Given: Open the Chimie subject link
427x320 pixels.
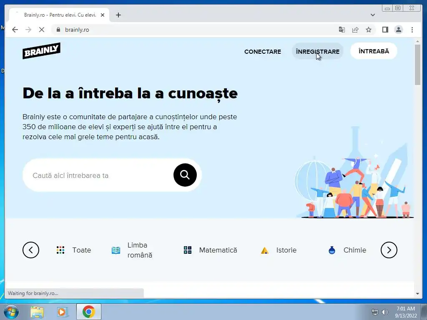Looking at the screenshot, I should (x=355, y=250).
